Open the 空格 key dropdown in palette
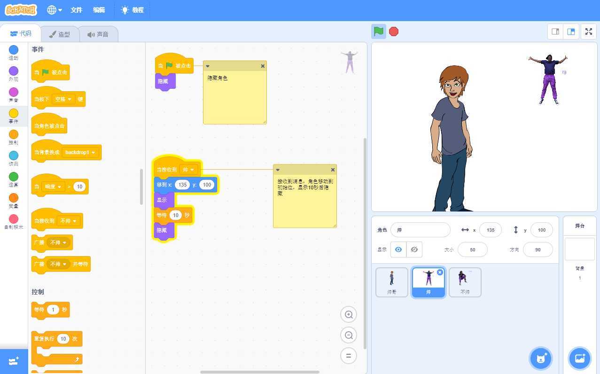Image resolution: width=600 pixels, height=374 pixels. pos(63,99)
